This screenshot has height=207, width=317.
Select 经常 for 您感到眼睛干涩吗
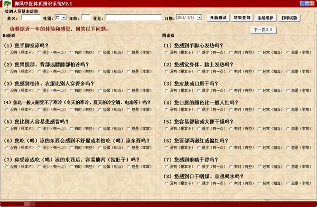click(259, 167)
